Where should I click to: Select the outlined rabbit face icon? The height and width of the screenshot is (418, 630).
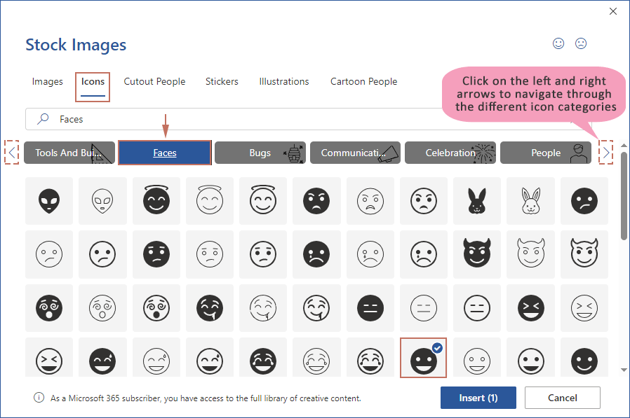[530, 202]
